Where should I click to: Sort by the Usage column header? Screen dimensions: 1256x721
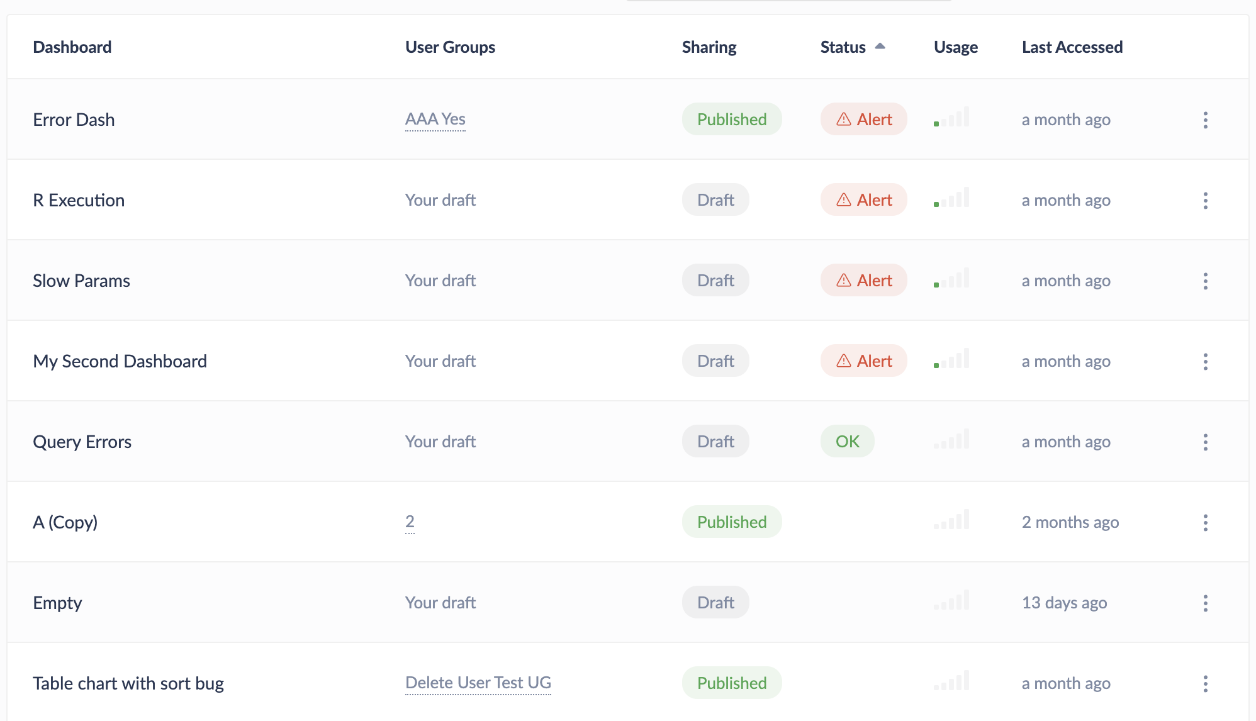click(x=955, y=47)
